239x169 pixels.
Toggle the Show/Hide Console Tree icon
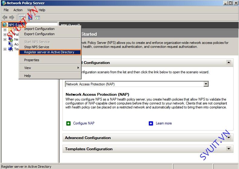21,18
